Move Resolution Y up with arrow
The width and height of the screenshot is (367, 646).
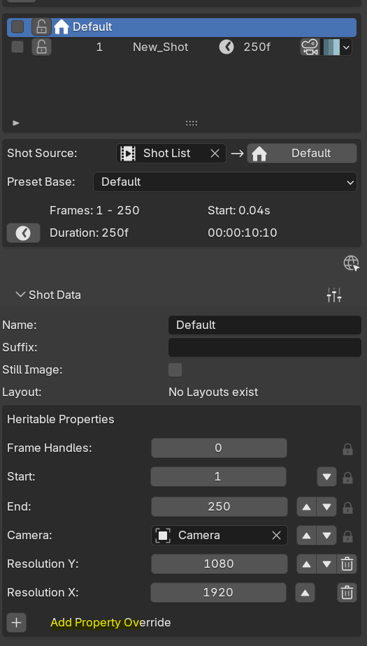[306, 564]
